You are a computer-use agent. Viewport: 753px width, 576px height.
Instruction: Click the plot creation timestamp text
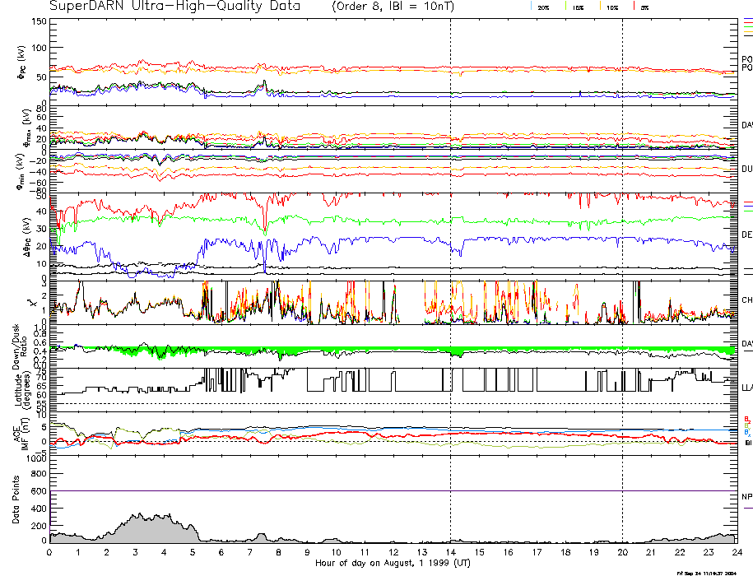pos(706,572)
